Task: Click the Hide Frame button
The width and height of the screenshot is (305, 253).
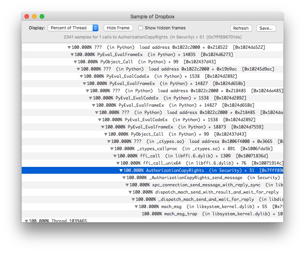Action: (x=118, y=28)
